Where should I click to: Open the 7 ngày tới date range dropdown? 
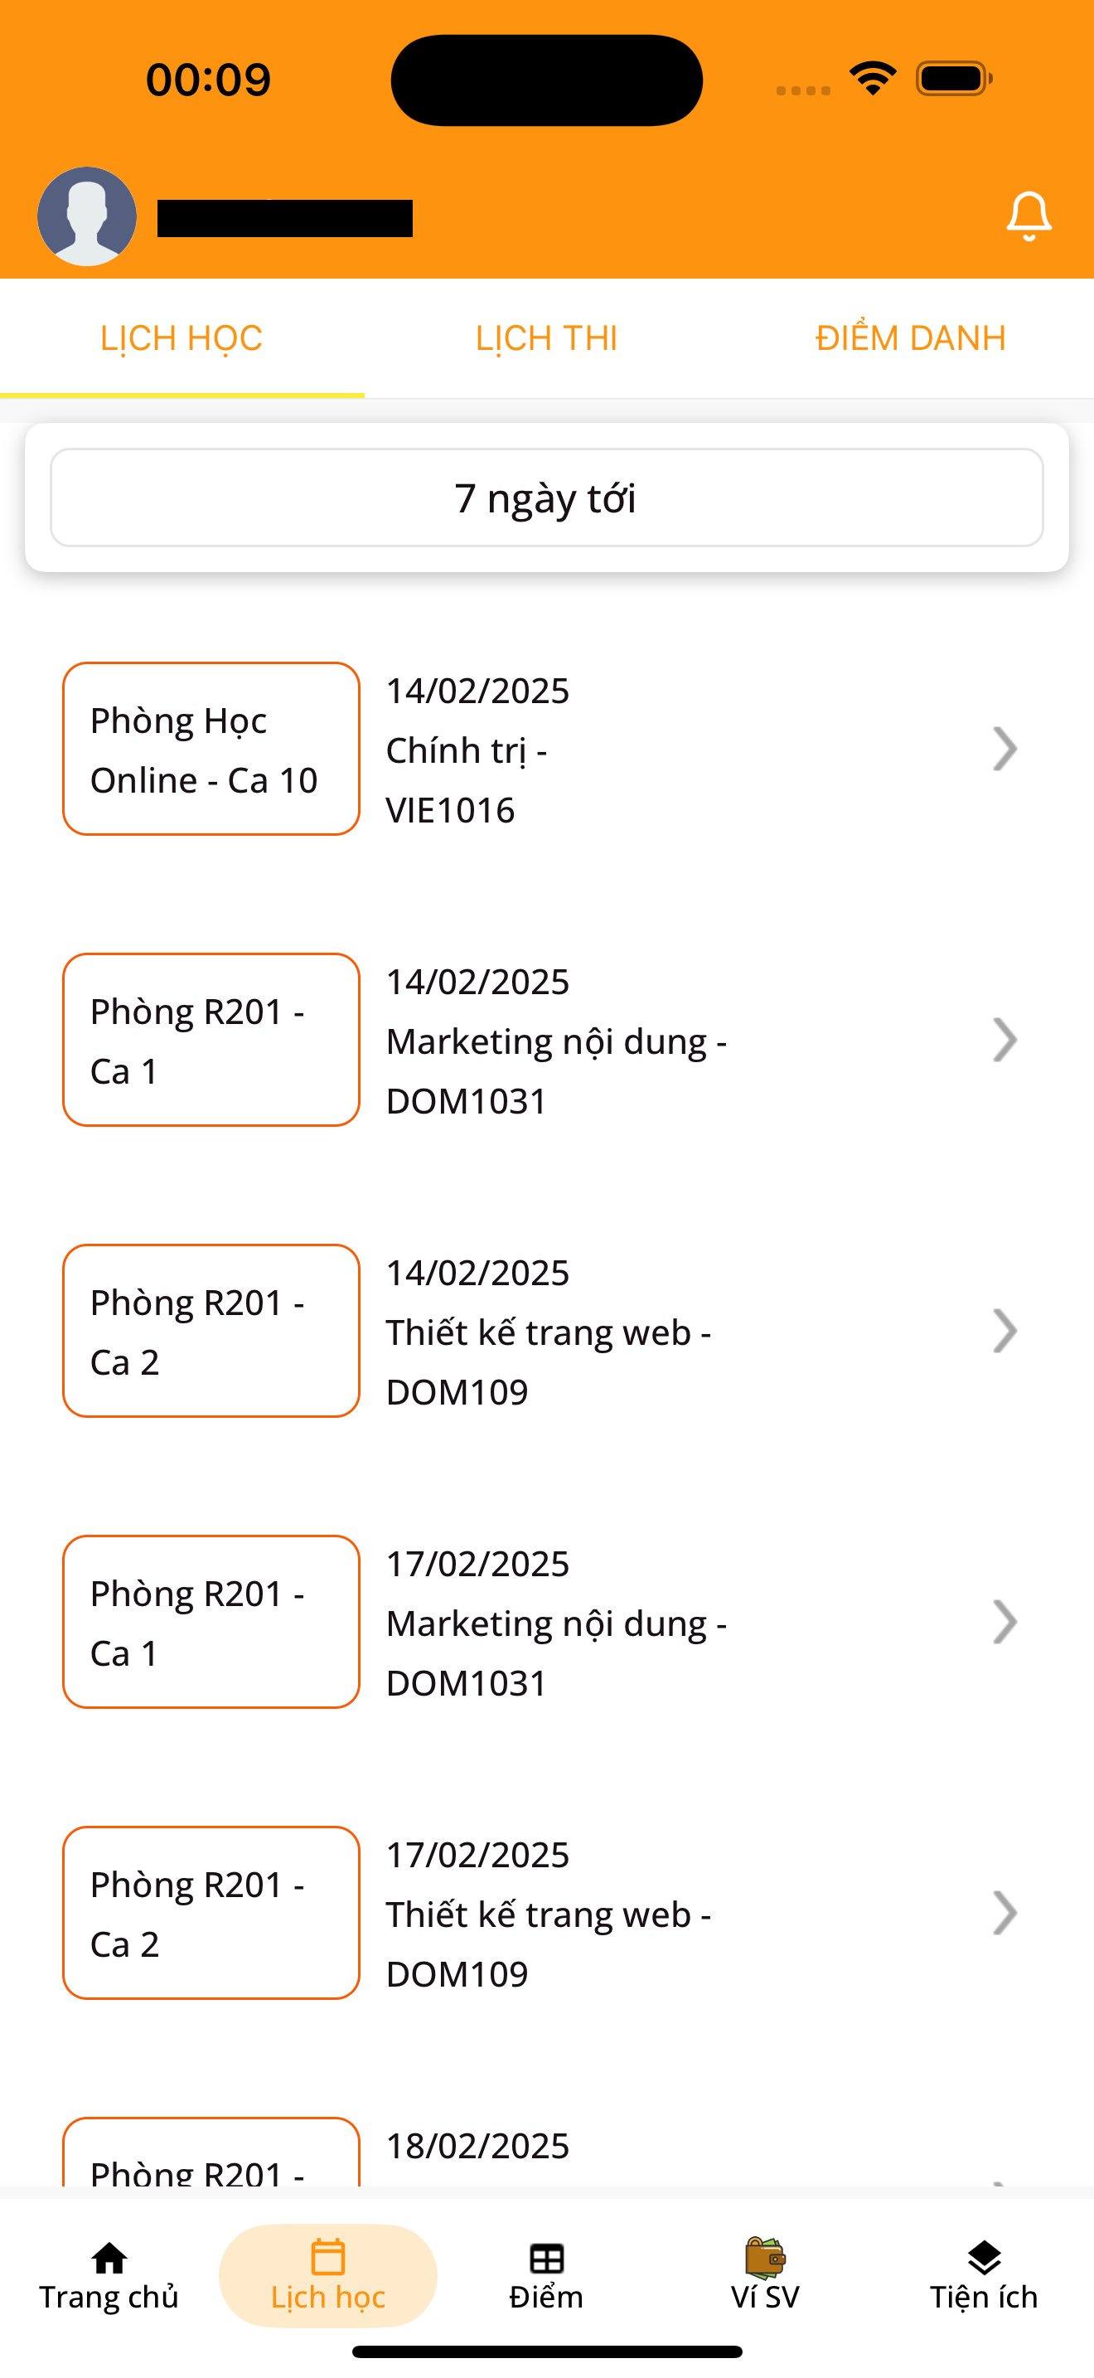(x=546, y=497)
